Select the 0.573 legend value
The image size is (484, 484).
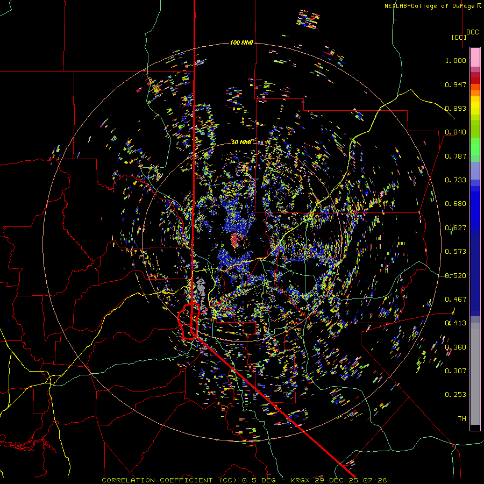(455, 252)
